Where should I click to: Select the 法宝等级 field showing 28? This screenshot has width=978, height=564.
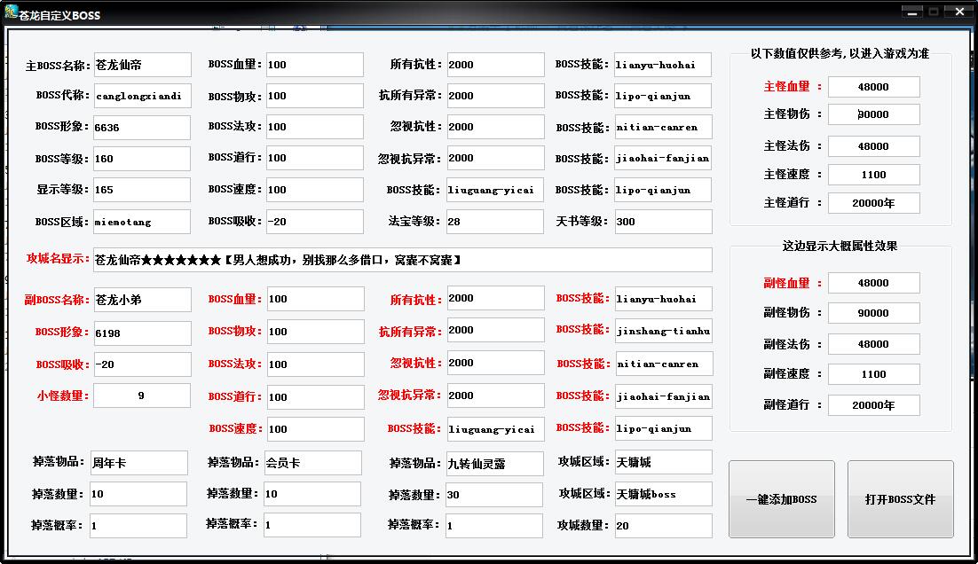[494, 222]
